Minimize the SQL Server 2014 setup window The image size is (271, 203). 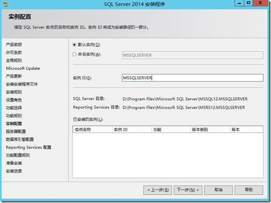pyautogui.click(x=239, y=3)
